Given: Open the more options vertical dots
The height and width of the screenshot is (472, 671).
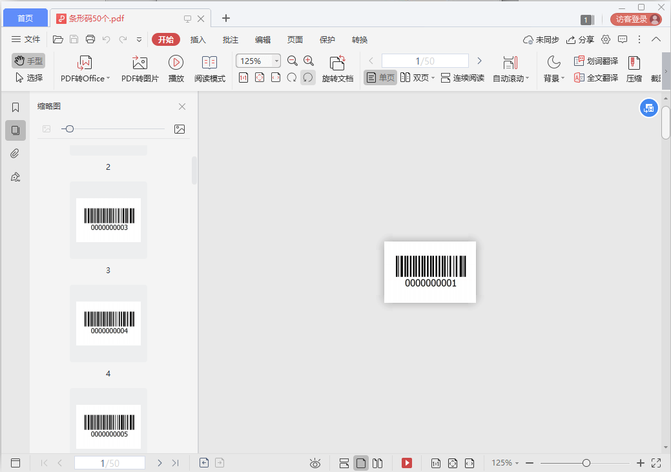Looking at the screenshot, I should click(639, 39).
